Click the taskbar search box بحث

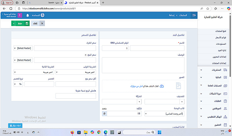(x=139, y=132)
